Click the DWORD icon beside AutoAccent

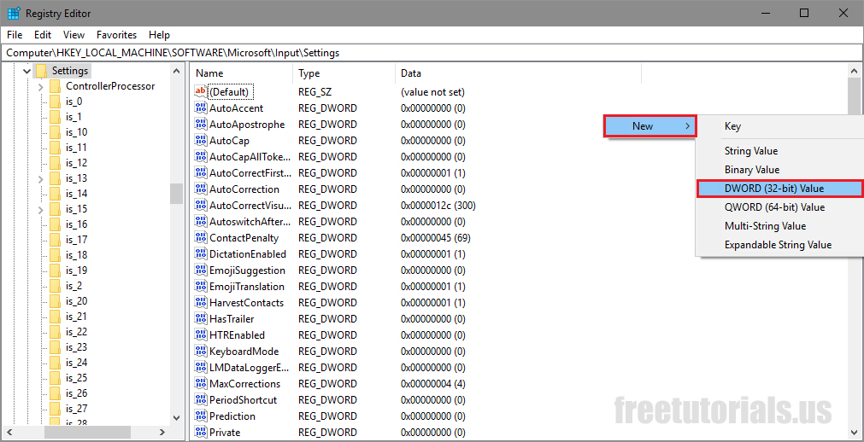click(x=201, y=108)
